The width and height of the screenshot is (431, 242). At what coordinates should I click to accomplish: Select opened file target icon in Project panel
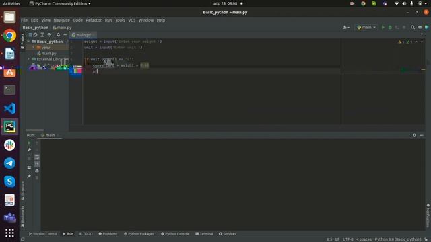[x=35, y=35]
